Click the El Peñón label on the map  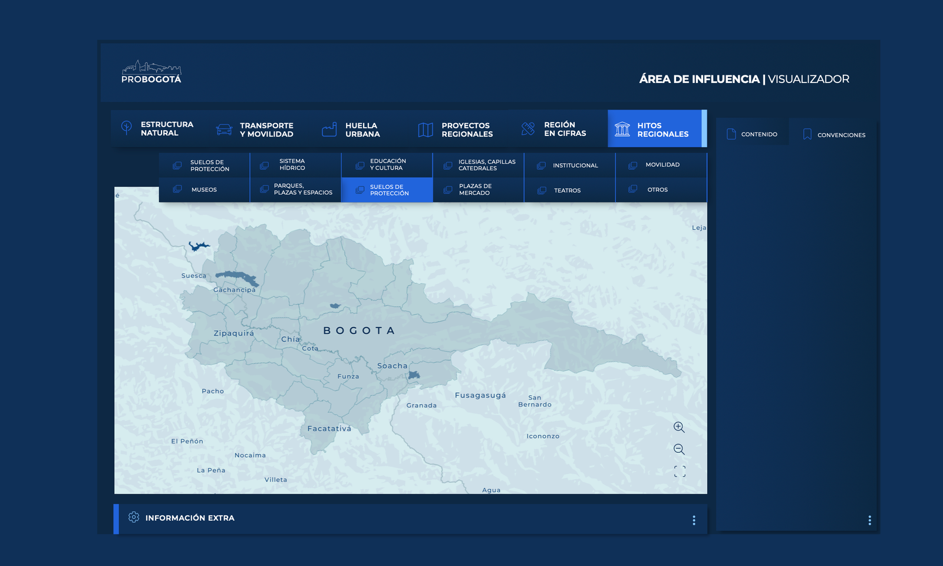tap(187, 441)
